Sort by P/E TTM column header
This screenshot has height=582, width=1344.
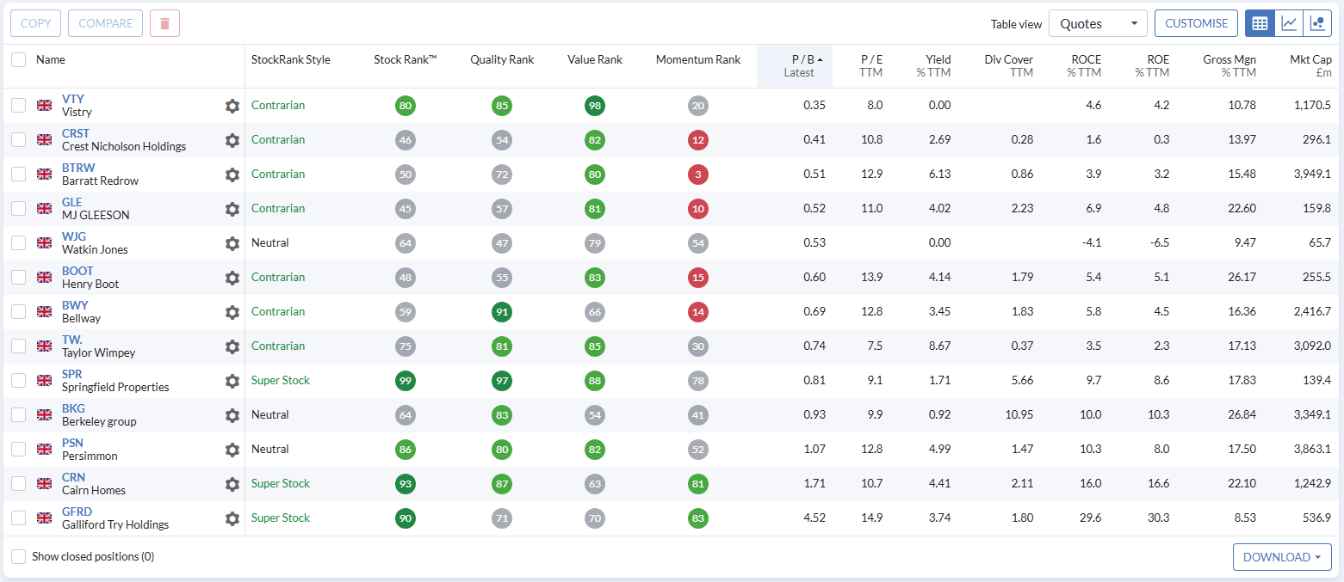[x=871, y=66]
